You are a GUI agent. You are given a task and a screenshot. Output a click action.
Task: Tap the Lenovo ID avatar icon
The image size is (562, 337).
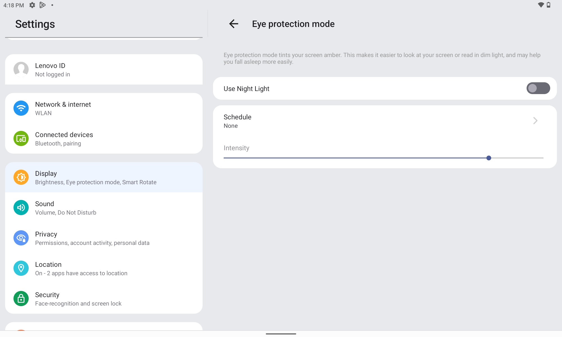click(21, 69)
